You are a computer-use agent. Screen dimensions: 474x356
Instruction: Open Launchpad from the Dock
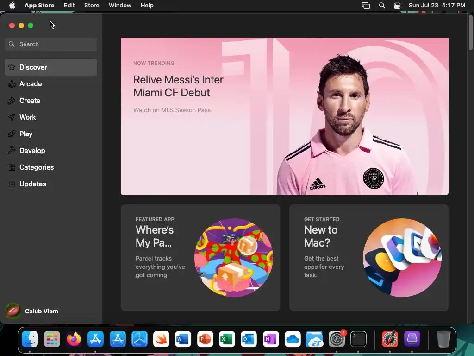52,339
